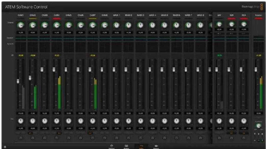Image resolution: width=266 pixels, height=149 pixels.
Task: Select the MADI 1 channel label
Action: 117,15
